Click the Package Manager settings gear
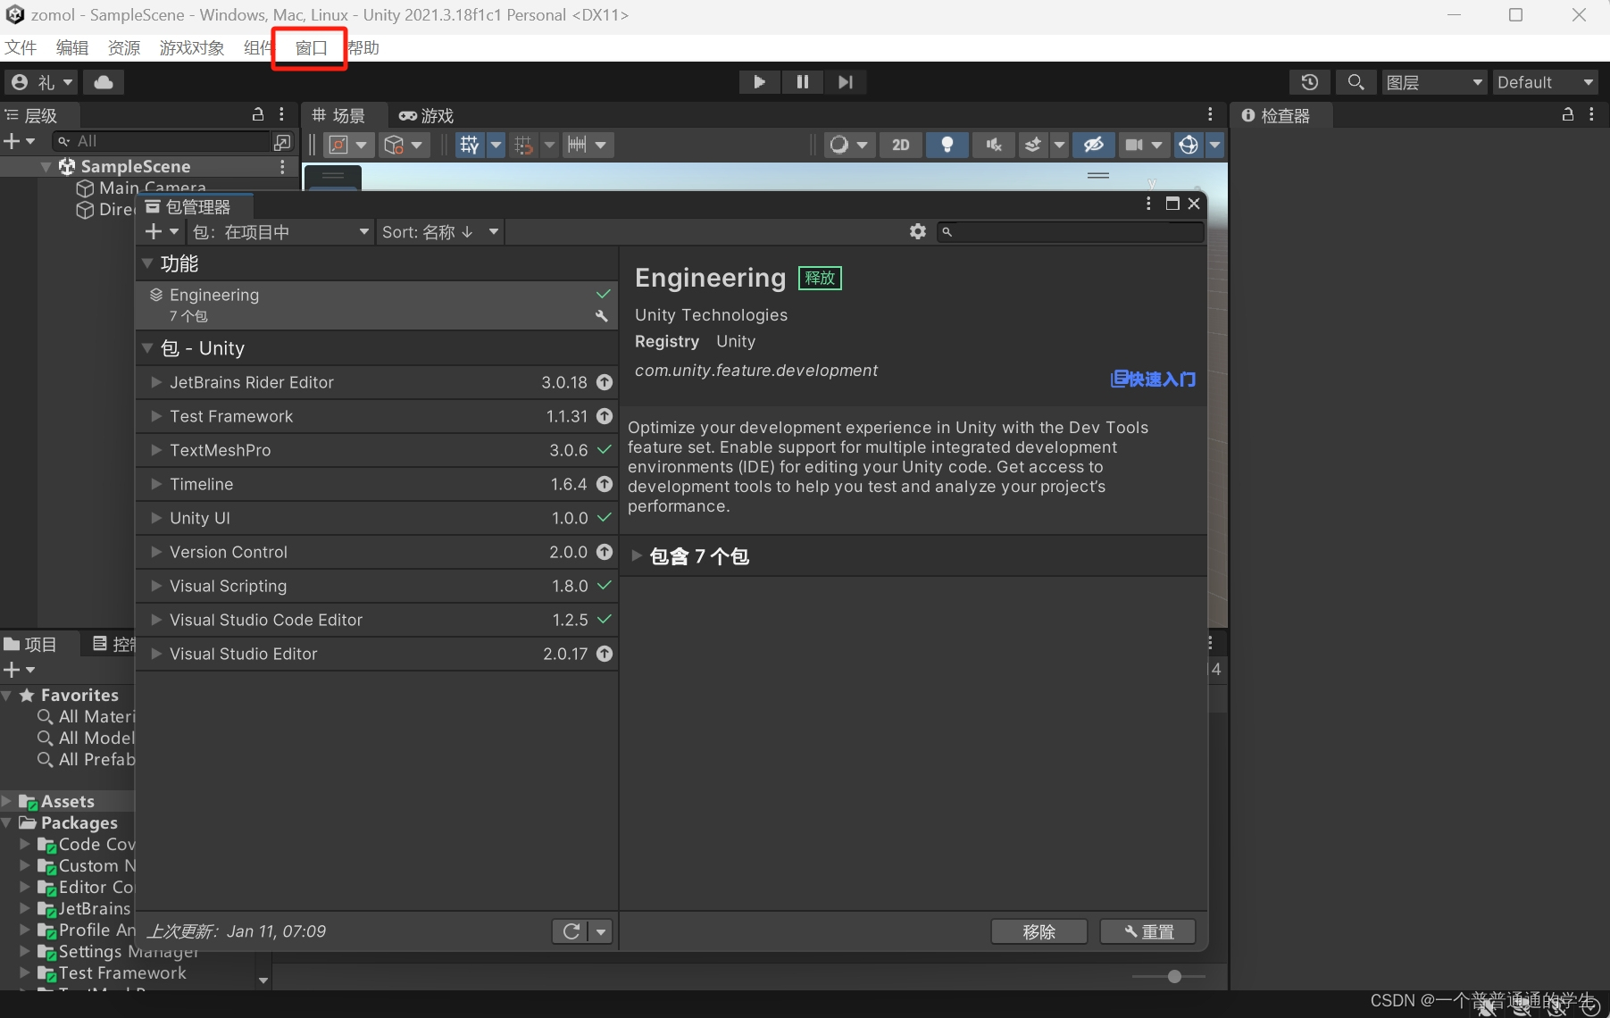1610x1018 pixels. [x=917, y=231]
